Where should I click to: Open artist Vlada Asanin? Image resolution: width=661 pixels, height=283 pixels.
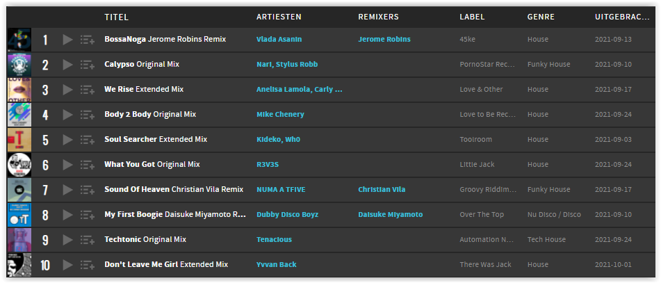279,39
